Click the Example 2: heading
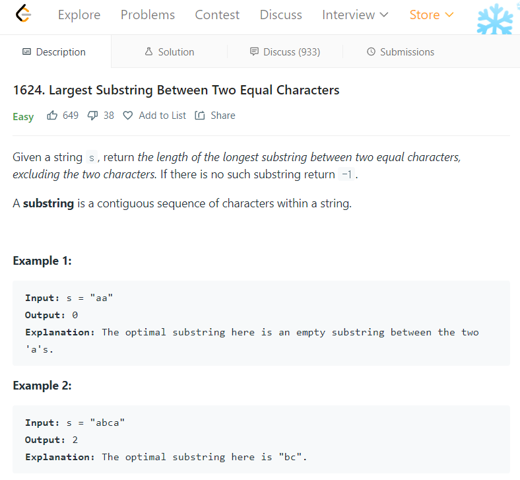This screenshot has height=480, width=520. point(42,386)
